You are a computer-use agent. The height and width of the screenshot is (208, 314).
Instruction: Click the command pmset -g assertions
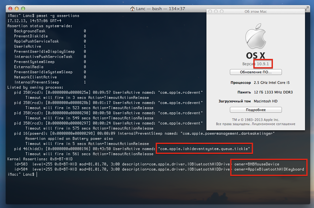click(x=58, y=16)
